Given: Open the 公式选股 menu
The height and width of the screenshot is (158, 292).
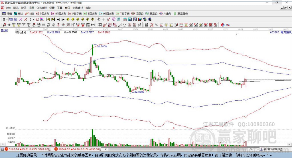Looking at the screenshot, I should (x=42, y=8).
